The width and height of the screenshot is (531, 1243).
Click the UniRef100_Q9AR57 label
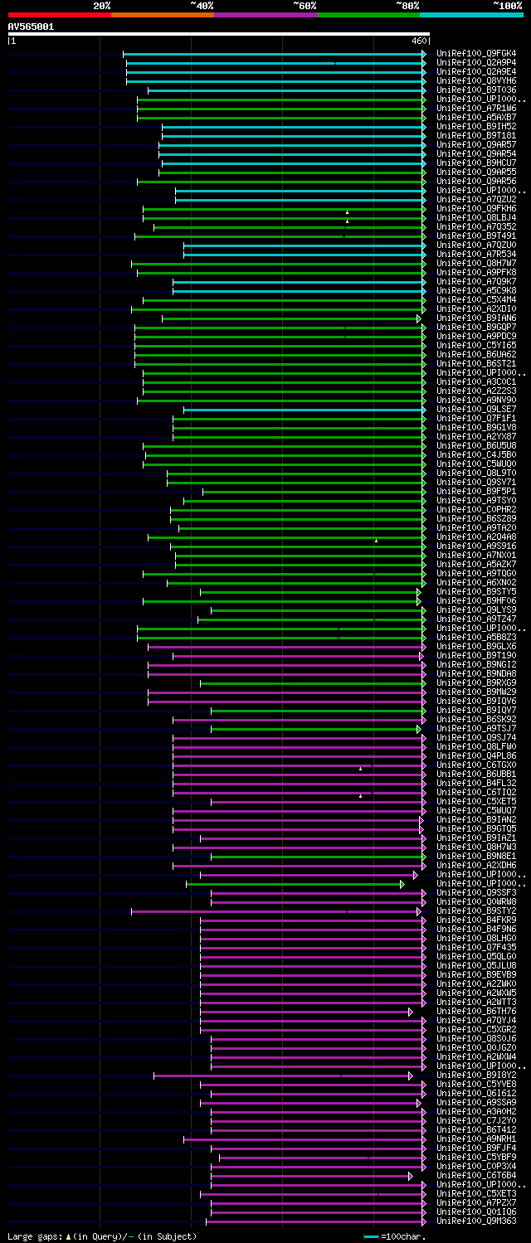[476, 145]
